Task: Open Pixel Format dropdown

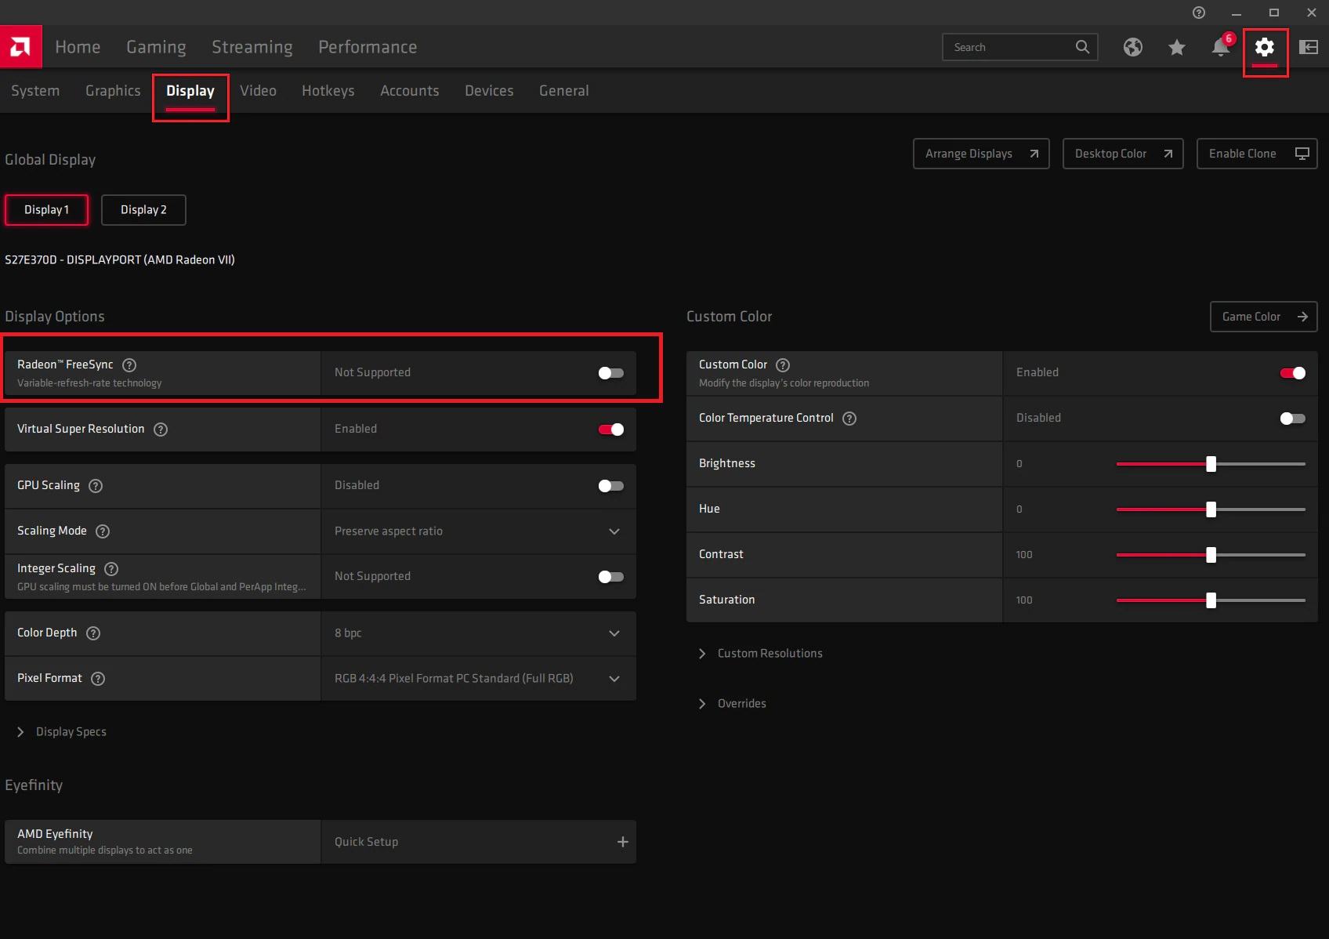Action: (x=479, y=679)
